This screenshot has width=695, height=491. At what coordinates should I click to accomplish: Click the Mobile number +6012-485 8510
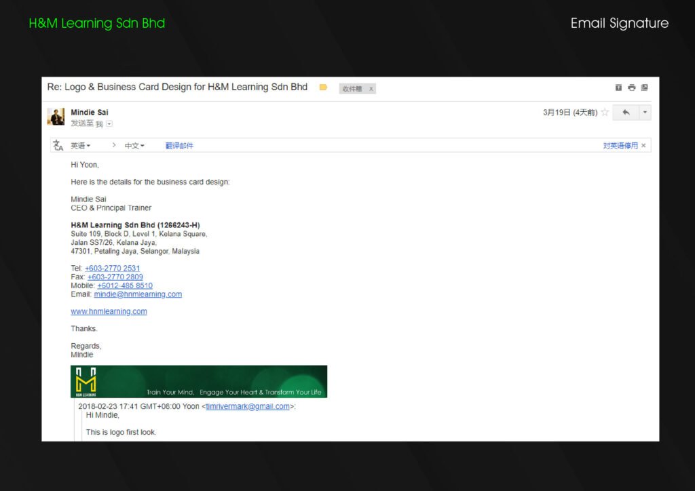point(125,286)
